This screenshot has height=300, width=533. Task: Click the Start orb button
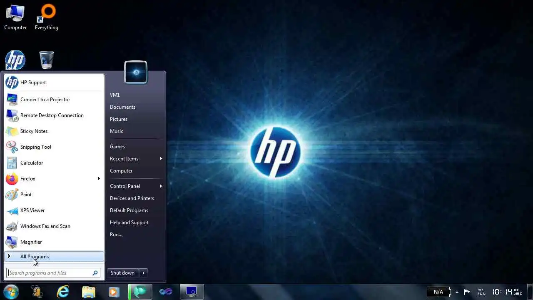(11, 292)
